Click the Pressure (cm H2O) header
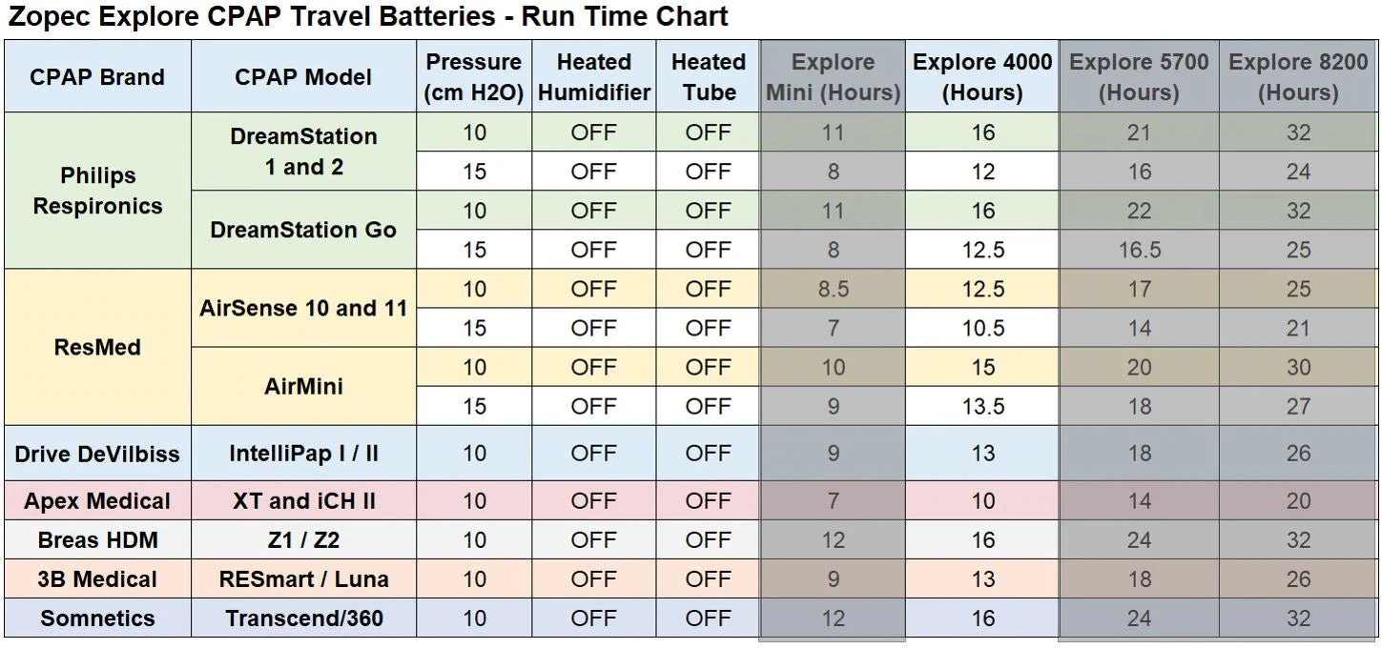The image size is (1382, 649). 474,77
